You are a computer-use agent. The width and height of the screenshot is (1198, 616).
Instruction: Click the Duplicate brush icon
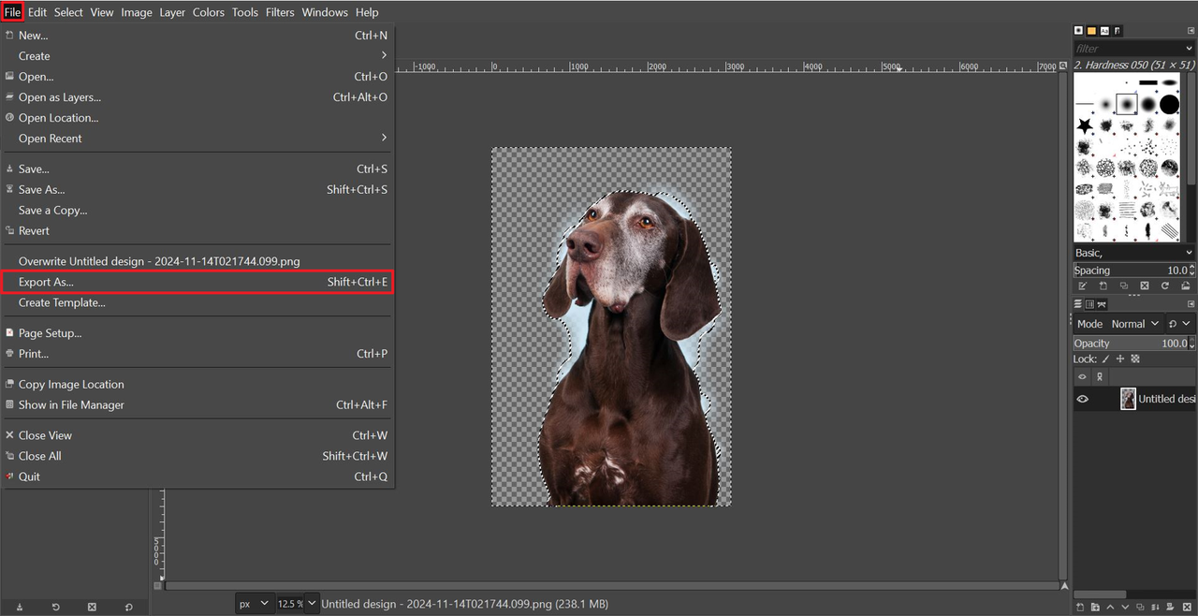point(1123,286)
